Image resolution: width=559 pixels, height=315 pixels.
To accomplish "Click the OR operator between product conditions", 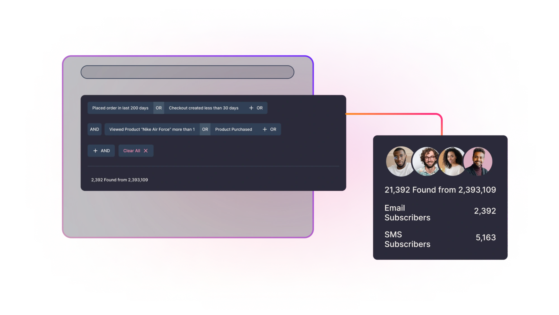I will [205, 129].
